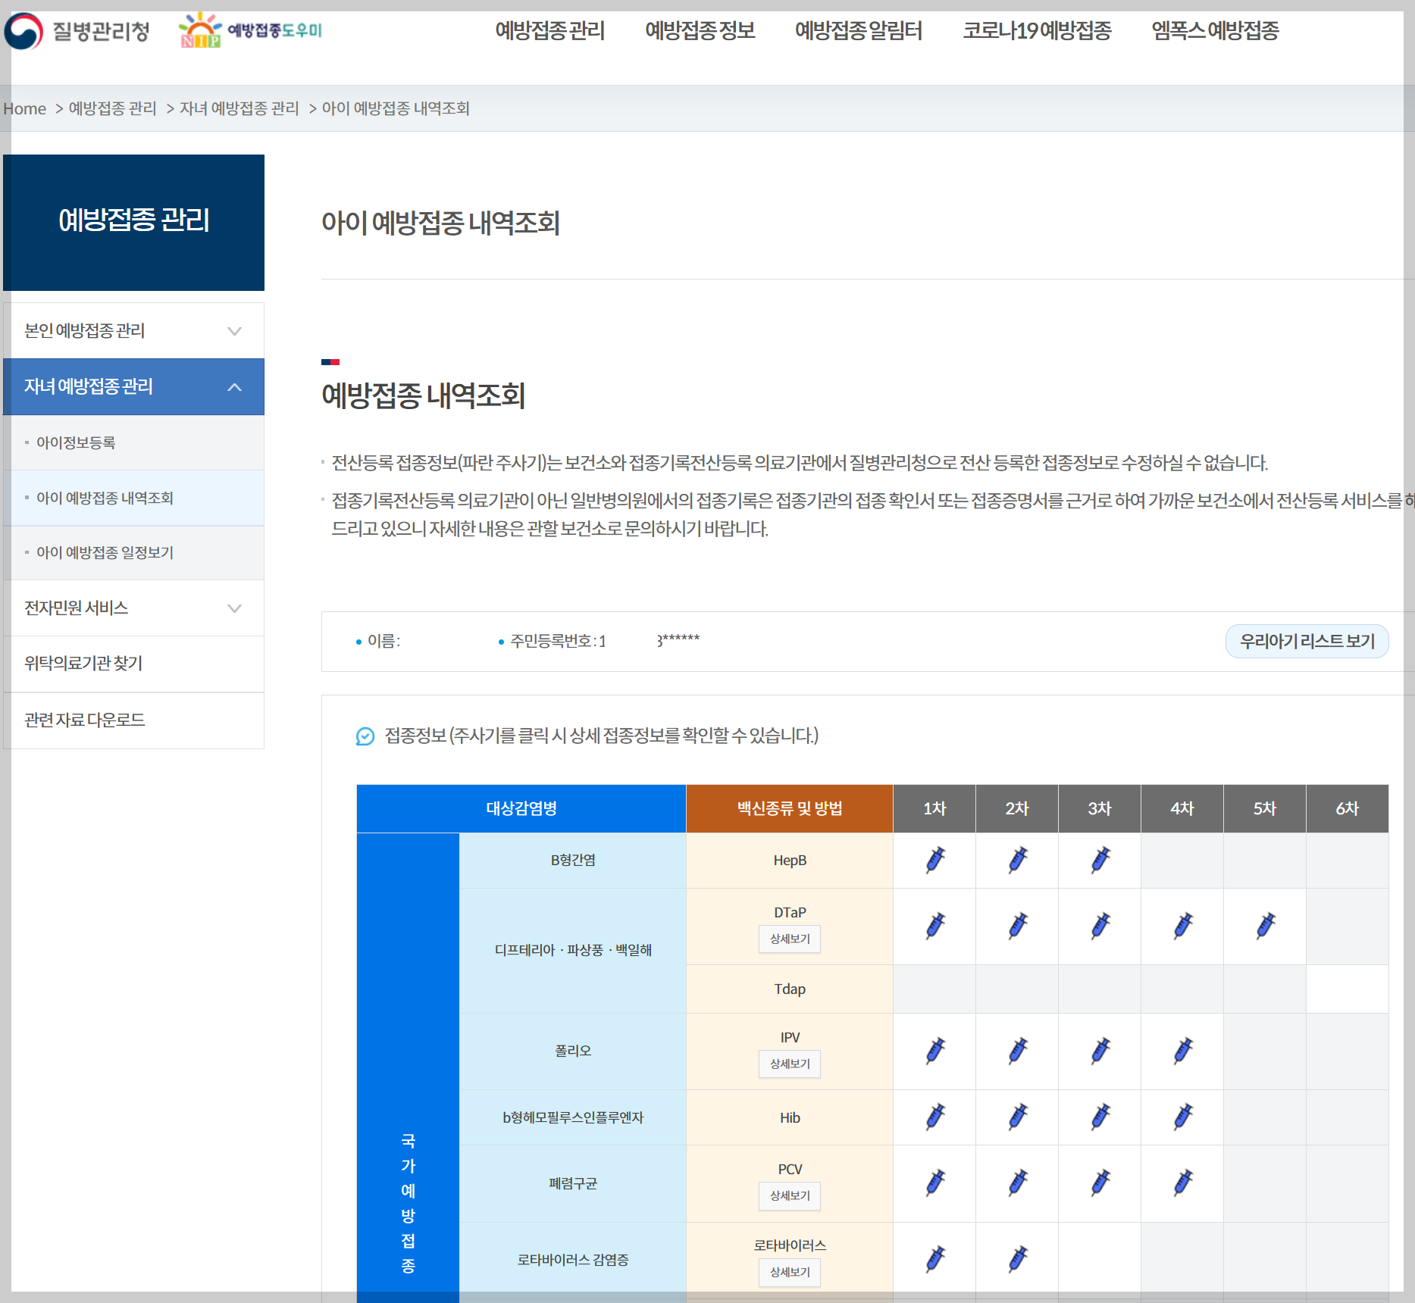Click Home breadcrumb link
This screenshot has width=1415, height=1303.
tap(25, 108)
